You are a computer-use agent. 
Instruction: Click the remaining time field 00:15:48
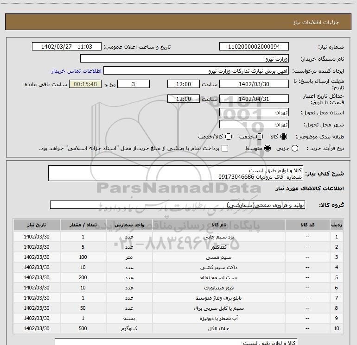pos(85,84)
